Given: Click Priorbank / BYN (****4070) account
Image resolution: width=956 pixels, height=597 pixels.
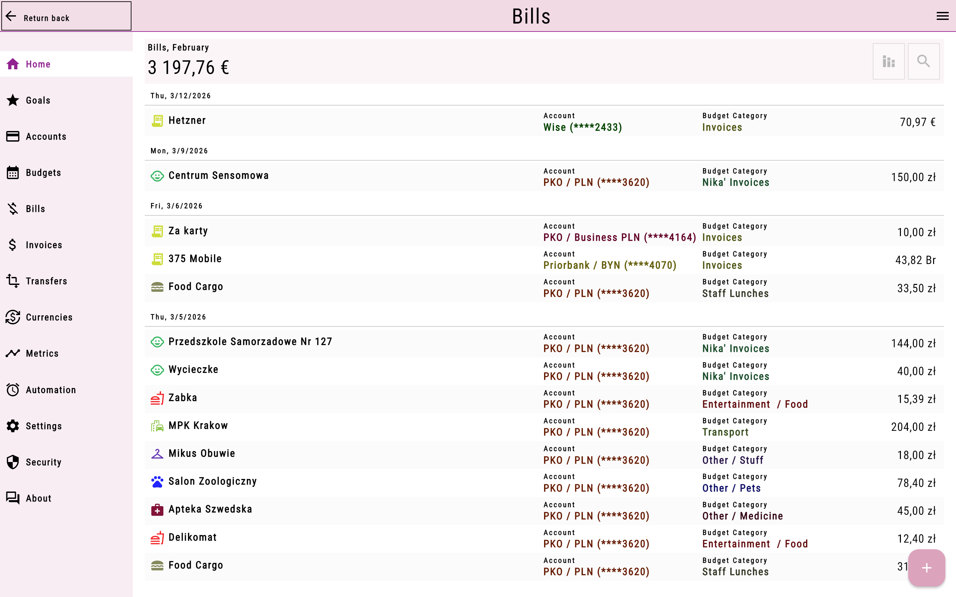Looking at the screenshot, I should pos(610,265).
